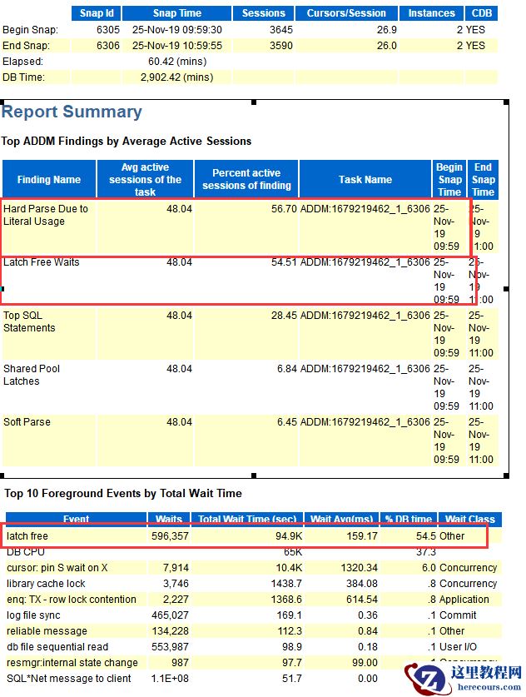Select the db file sequential read event
526x697 pixels.
coord(59,647)
